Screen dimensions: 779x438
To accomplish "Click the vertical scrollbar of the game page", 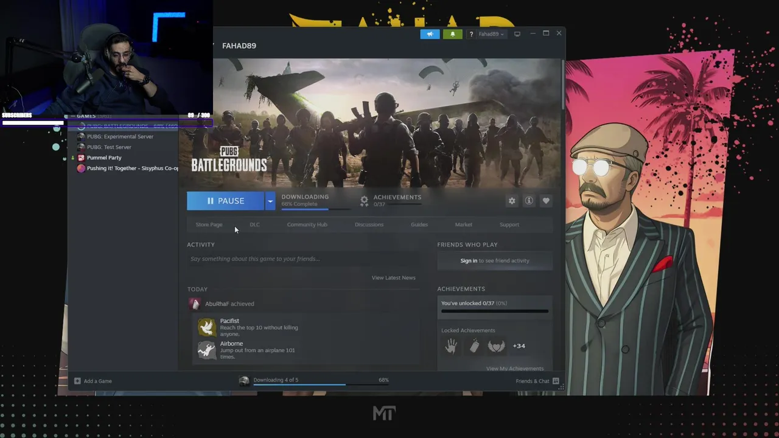I will coord(562,85).
